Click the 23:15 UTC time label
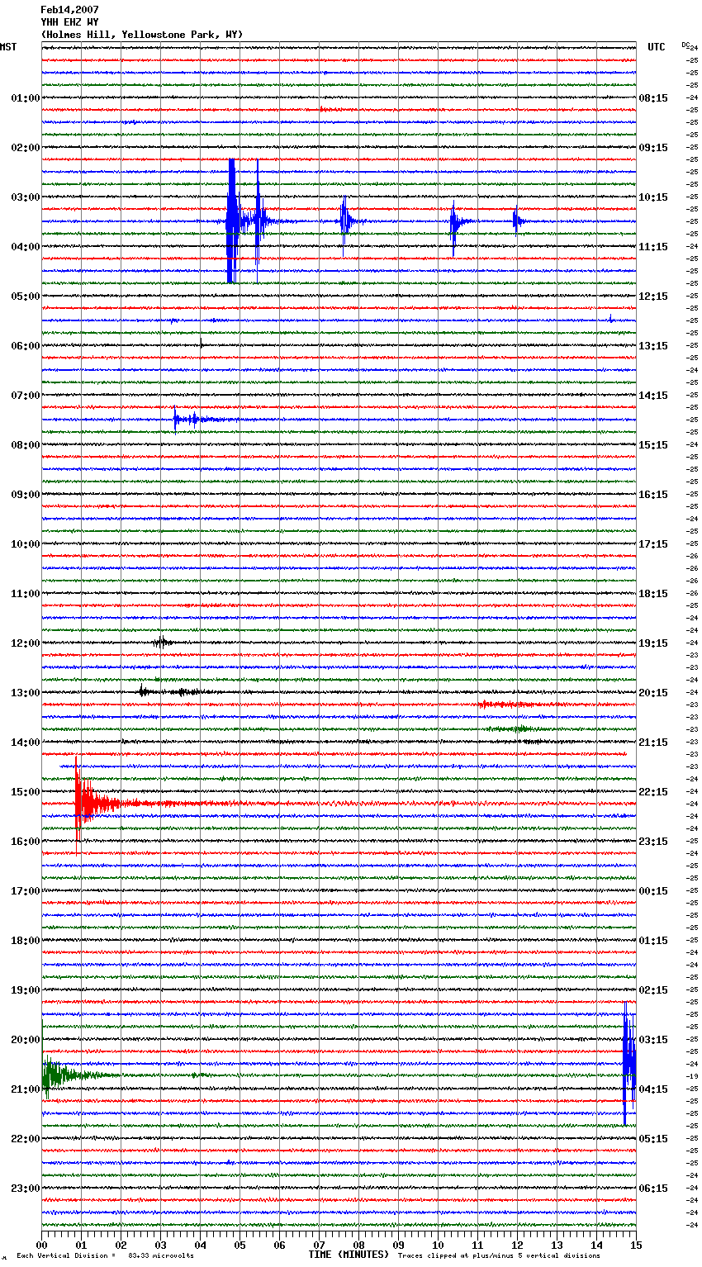702x1267 pixels. 653,842
